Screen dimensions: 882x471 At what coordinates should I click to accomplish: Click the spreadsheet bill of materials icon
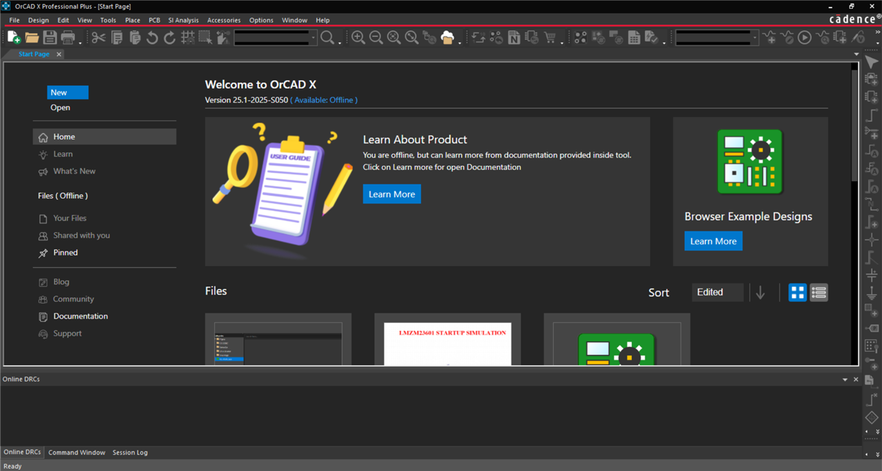[x=634, y=37]
